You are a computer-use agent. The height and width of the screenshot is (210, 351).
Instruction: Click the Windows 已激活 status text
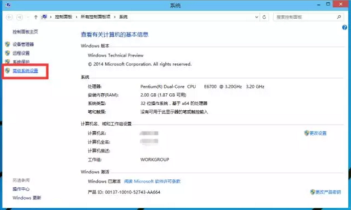(x=104, y=181)
